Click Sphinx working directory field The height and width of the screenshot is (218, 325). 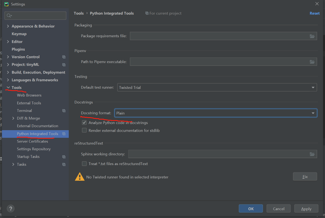(222, 154)
